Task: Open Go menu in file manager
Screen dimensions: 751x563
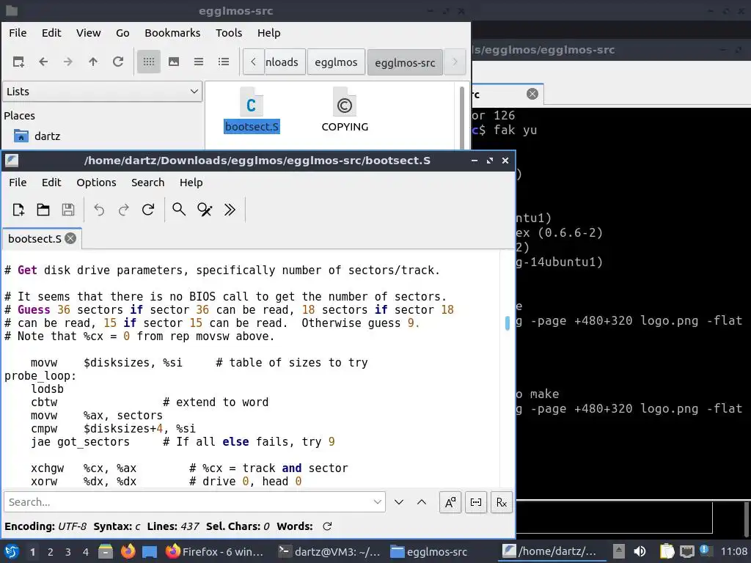Action: [122, 33]
